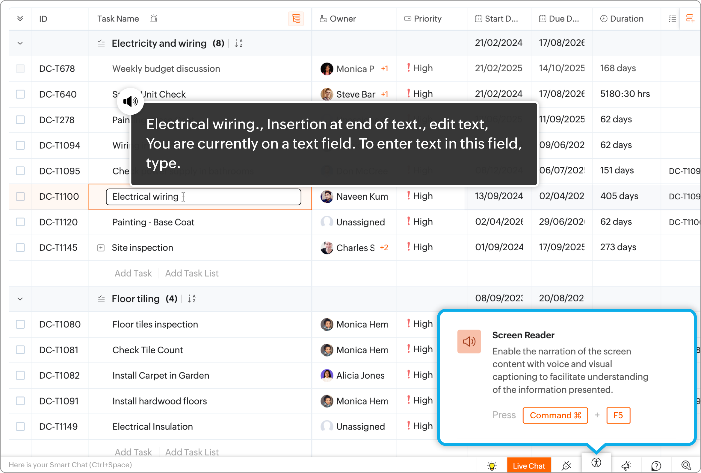Check the box for DC-T1082

pos(20,375)
